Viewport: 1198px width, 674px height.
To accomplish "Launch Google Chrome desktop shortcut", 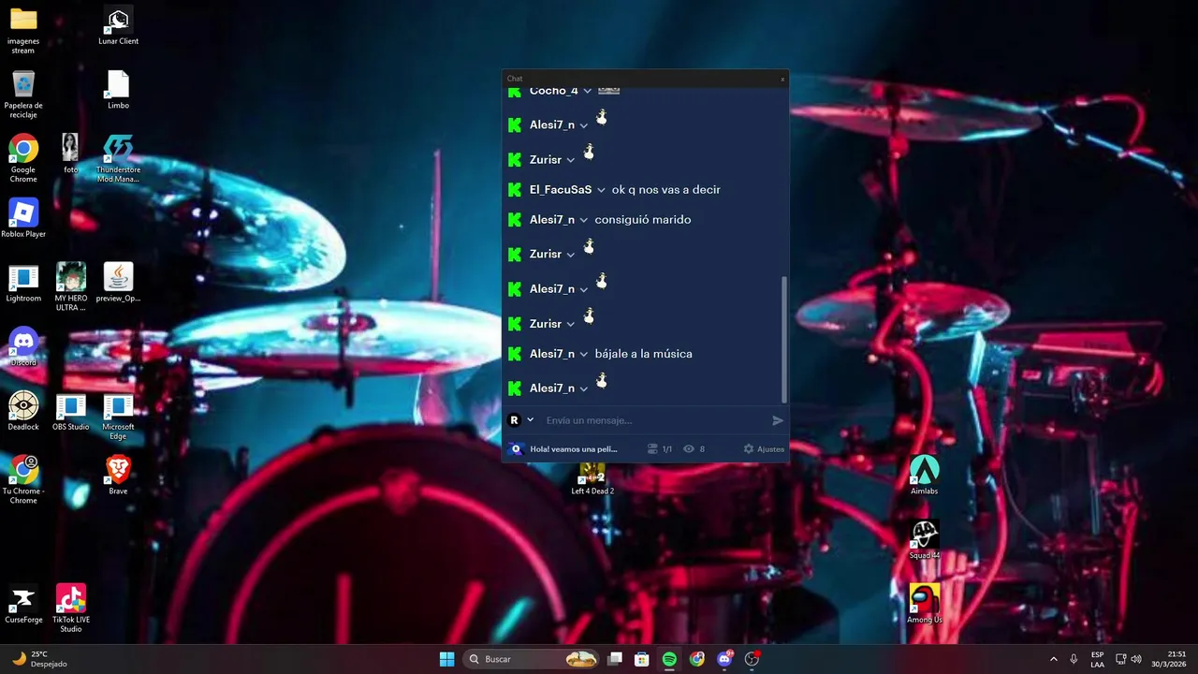I will coord(23,158).
